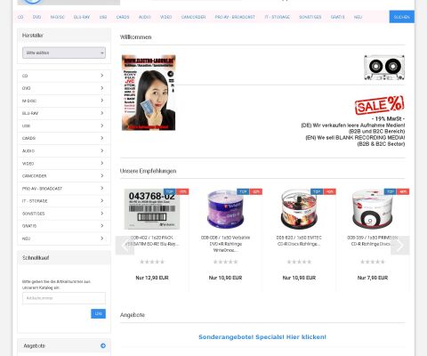Click the red discount badge on the PRIMEON product

pos(403,191)
